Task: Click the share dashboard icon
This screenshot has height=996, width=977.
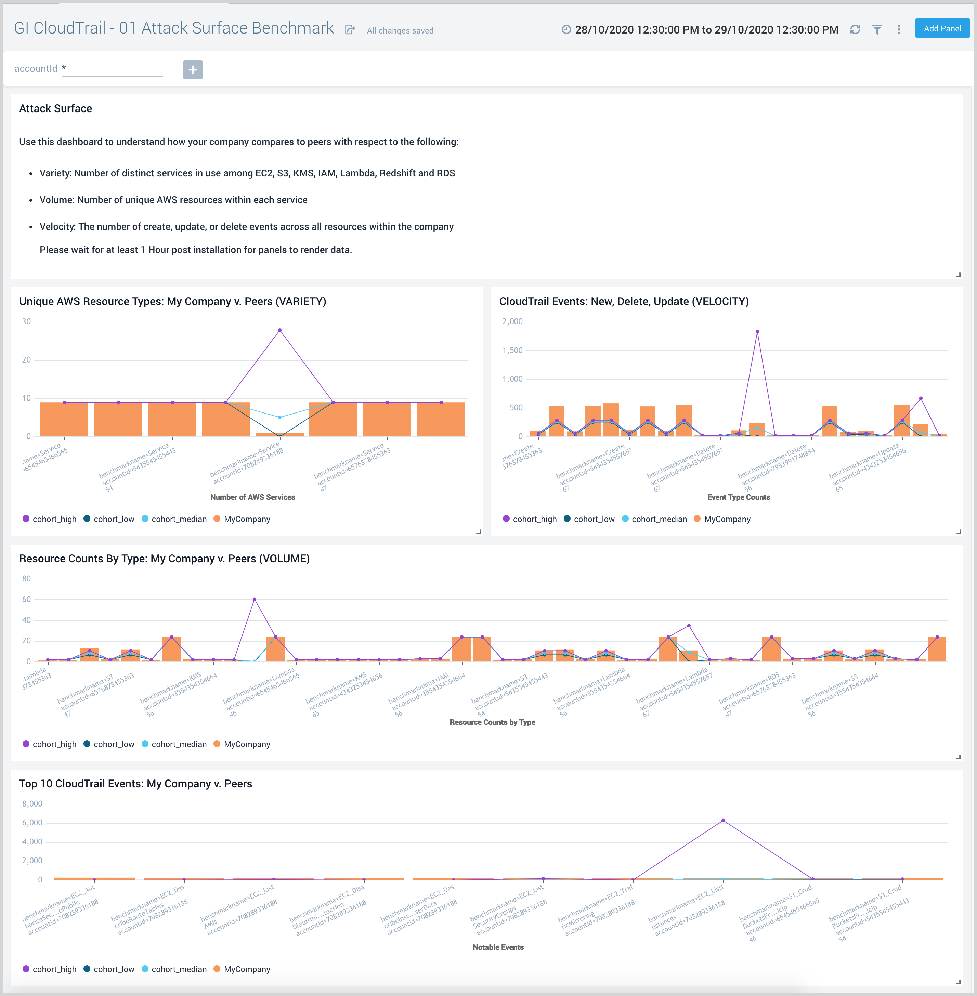Action: point(350,30)
